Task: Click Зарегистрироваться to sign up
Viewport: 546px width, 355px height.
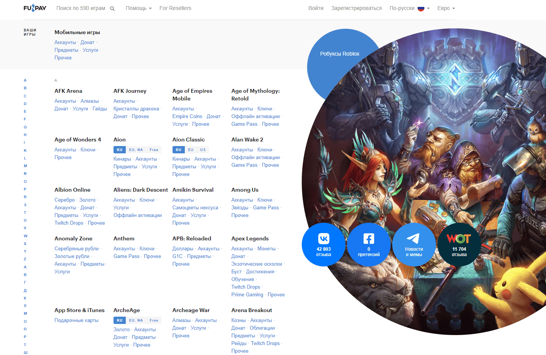Action: [357, 8]
